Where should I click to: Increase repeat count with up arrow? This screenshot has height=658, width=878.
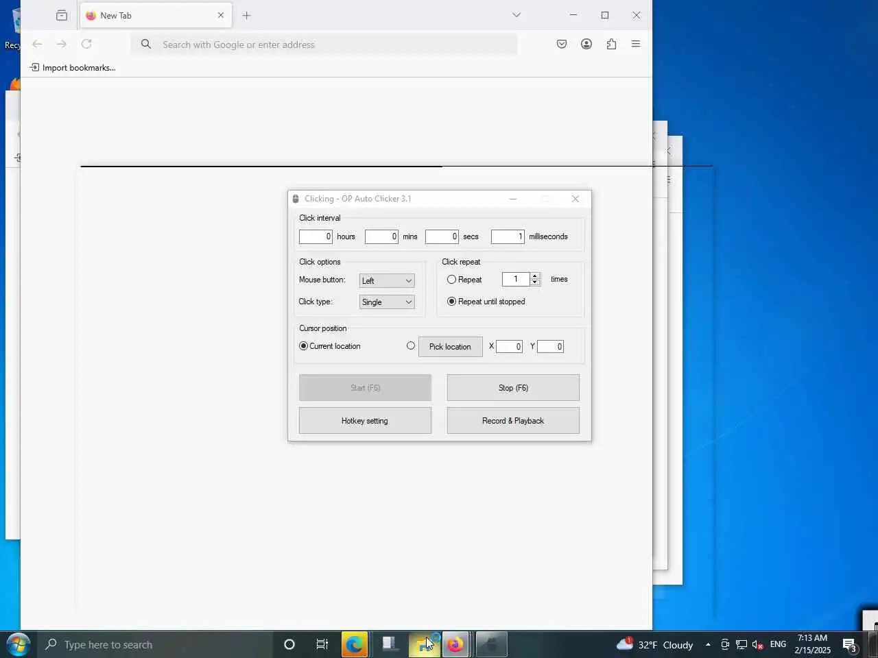tap(535, 276)
